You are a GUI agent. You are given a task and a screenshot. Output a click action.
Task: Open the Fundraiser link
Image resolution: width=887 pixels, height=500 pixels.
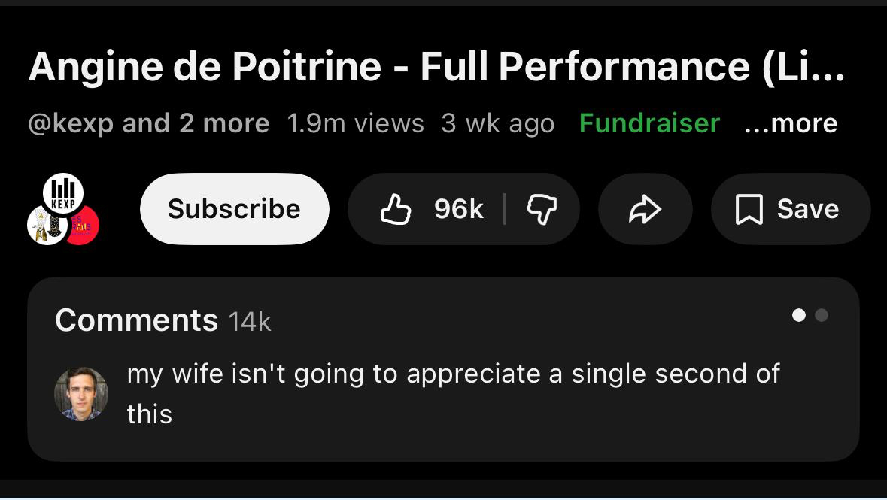point(649,123)
